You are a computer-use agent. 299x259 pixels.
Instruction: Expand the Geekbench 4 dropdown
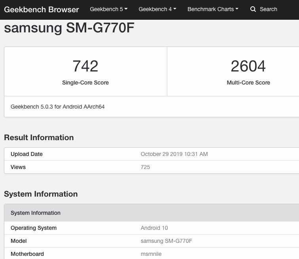tap(157, 9)
